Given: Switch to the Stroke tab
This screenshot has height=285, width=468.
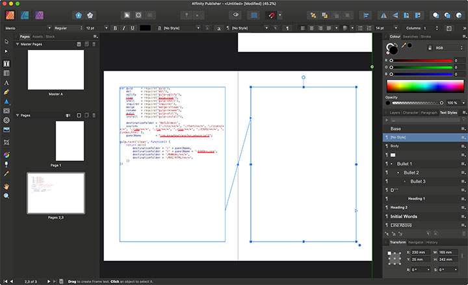Looking at the screenshot, I should [426, 36].
